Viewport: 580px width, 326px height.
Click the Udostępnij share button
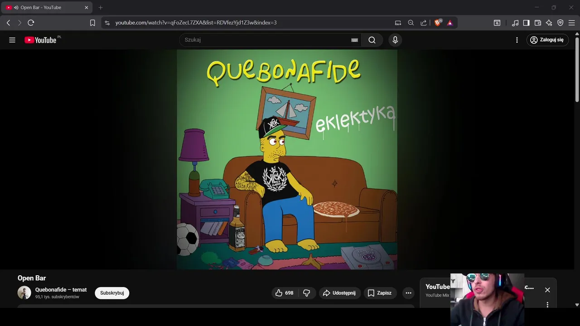[x=340, y=293]
